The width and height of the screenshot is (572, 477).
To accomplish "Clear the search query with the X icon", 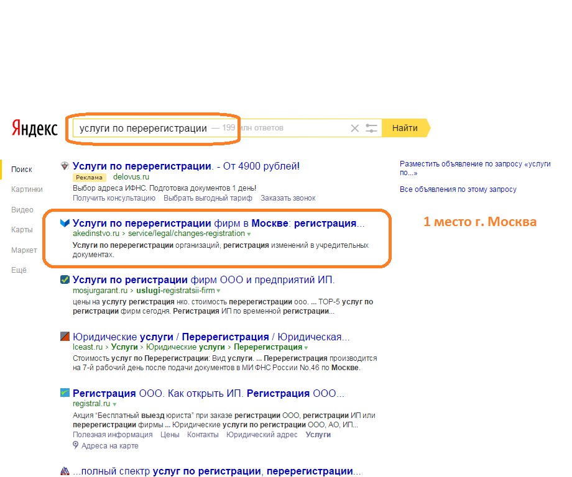I will (354, 129).
